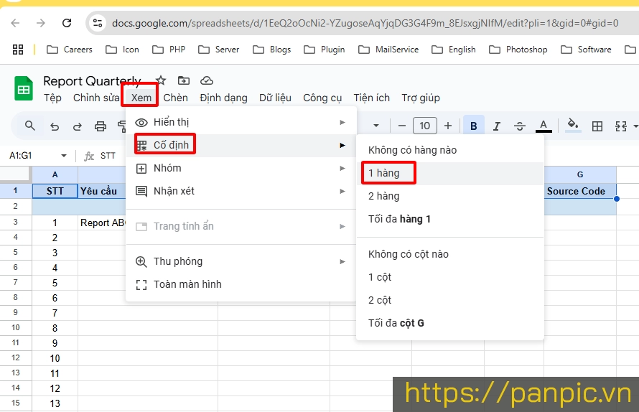Click the name box showing A1:G1
Image resolution: width=639 pixels, height=412 pixels.
click(x=39, y=156)
